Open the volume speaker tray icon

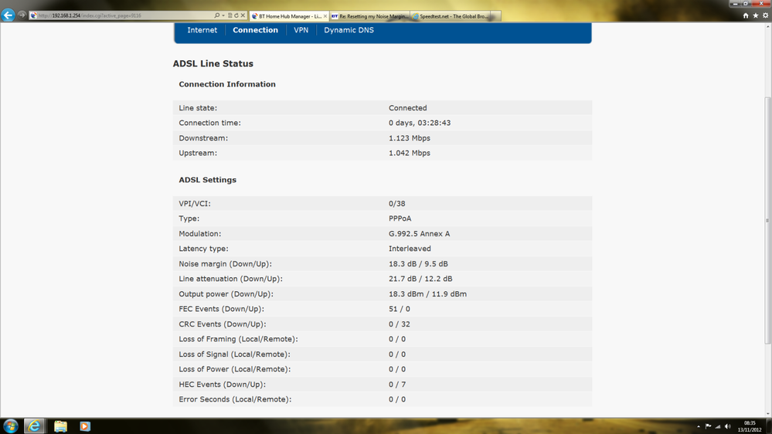point(728,426)
